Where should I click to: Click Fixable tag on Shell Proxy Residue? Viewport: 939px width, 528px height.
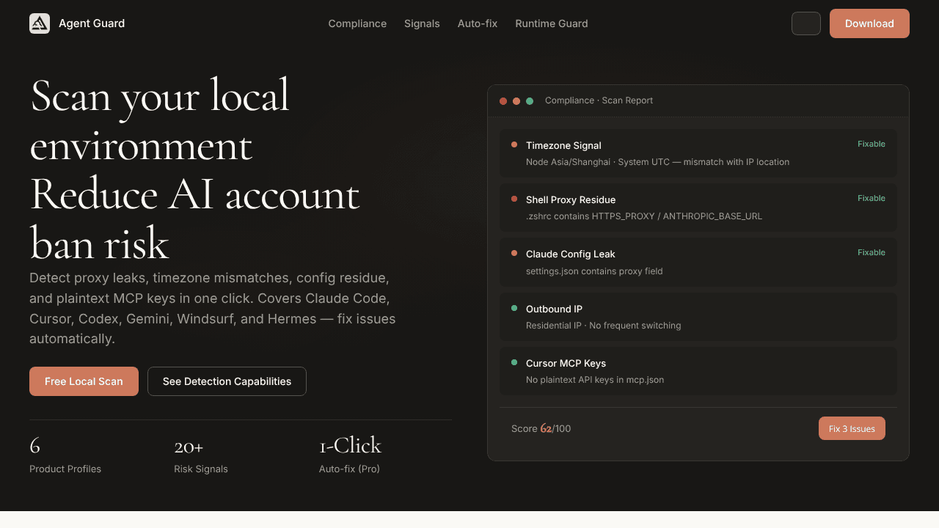(x=872, y=198)
